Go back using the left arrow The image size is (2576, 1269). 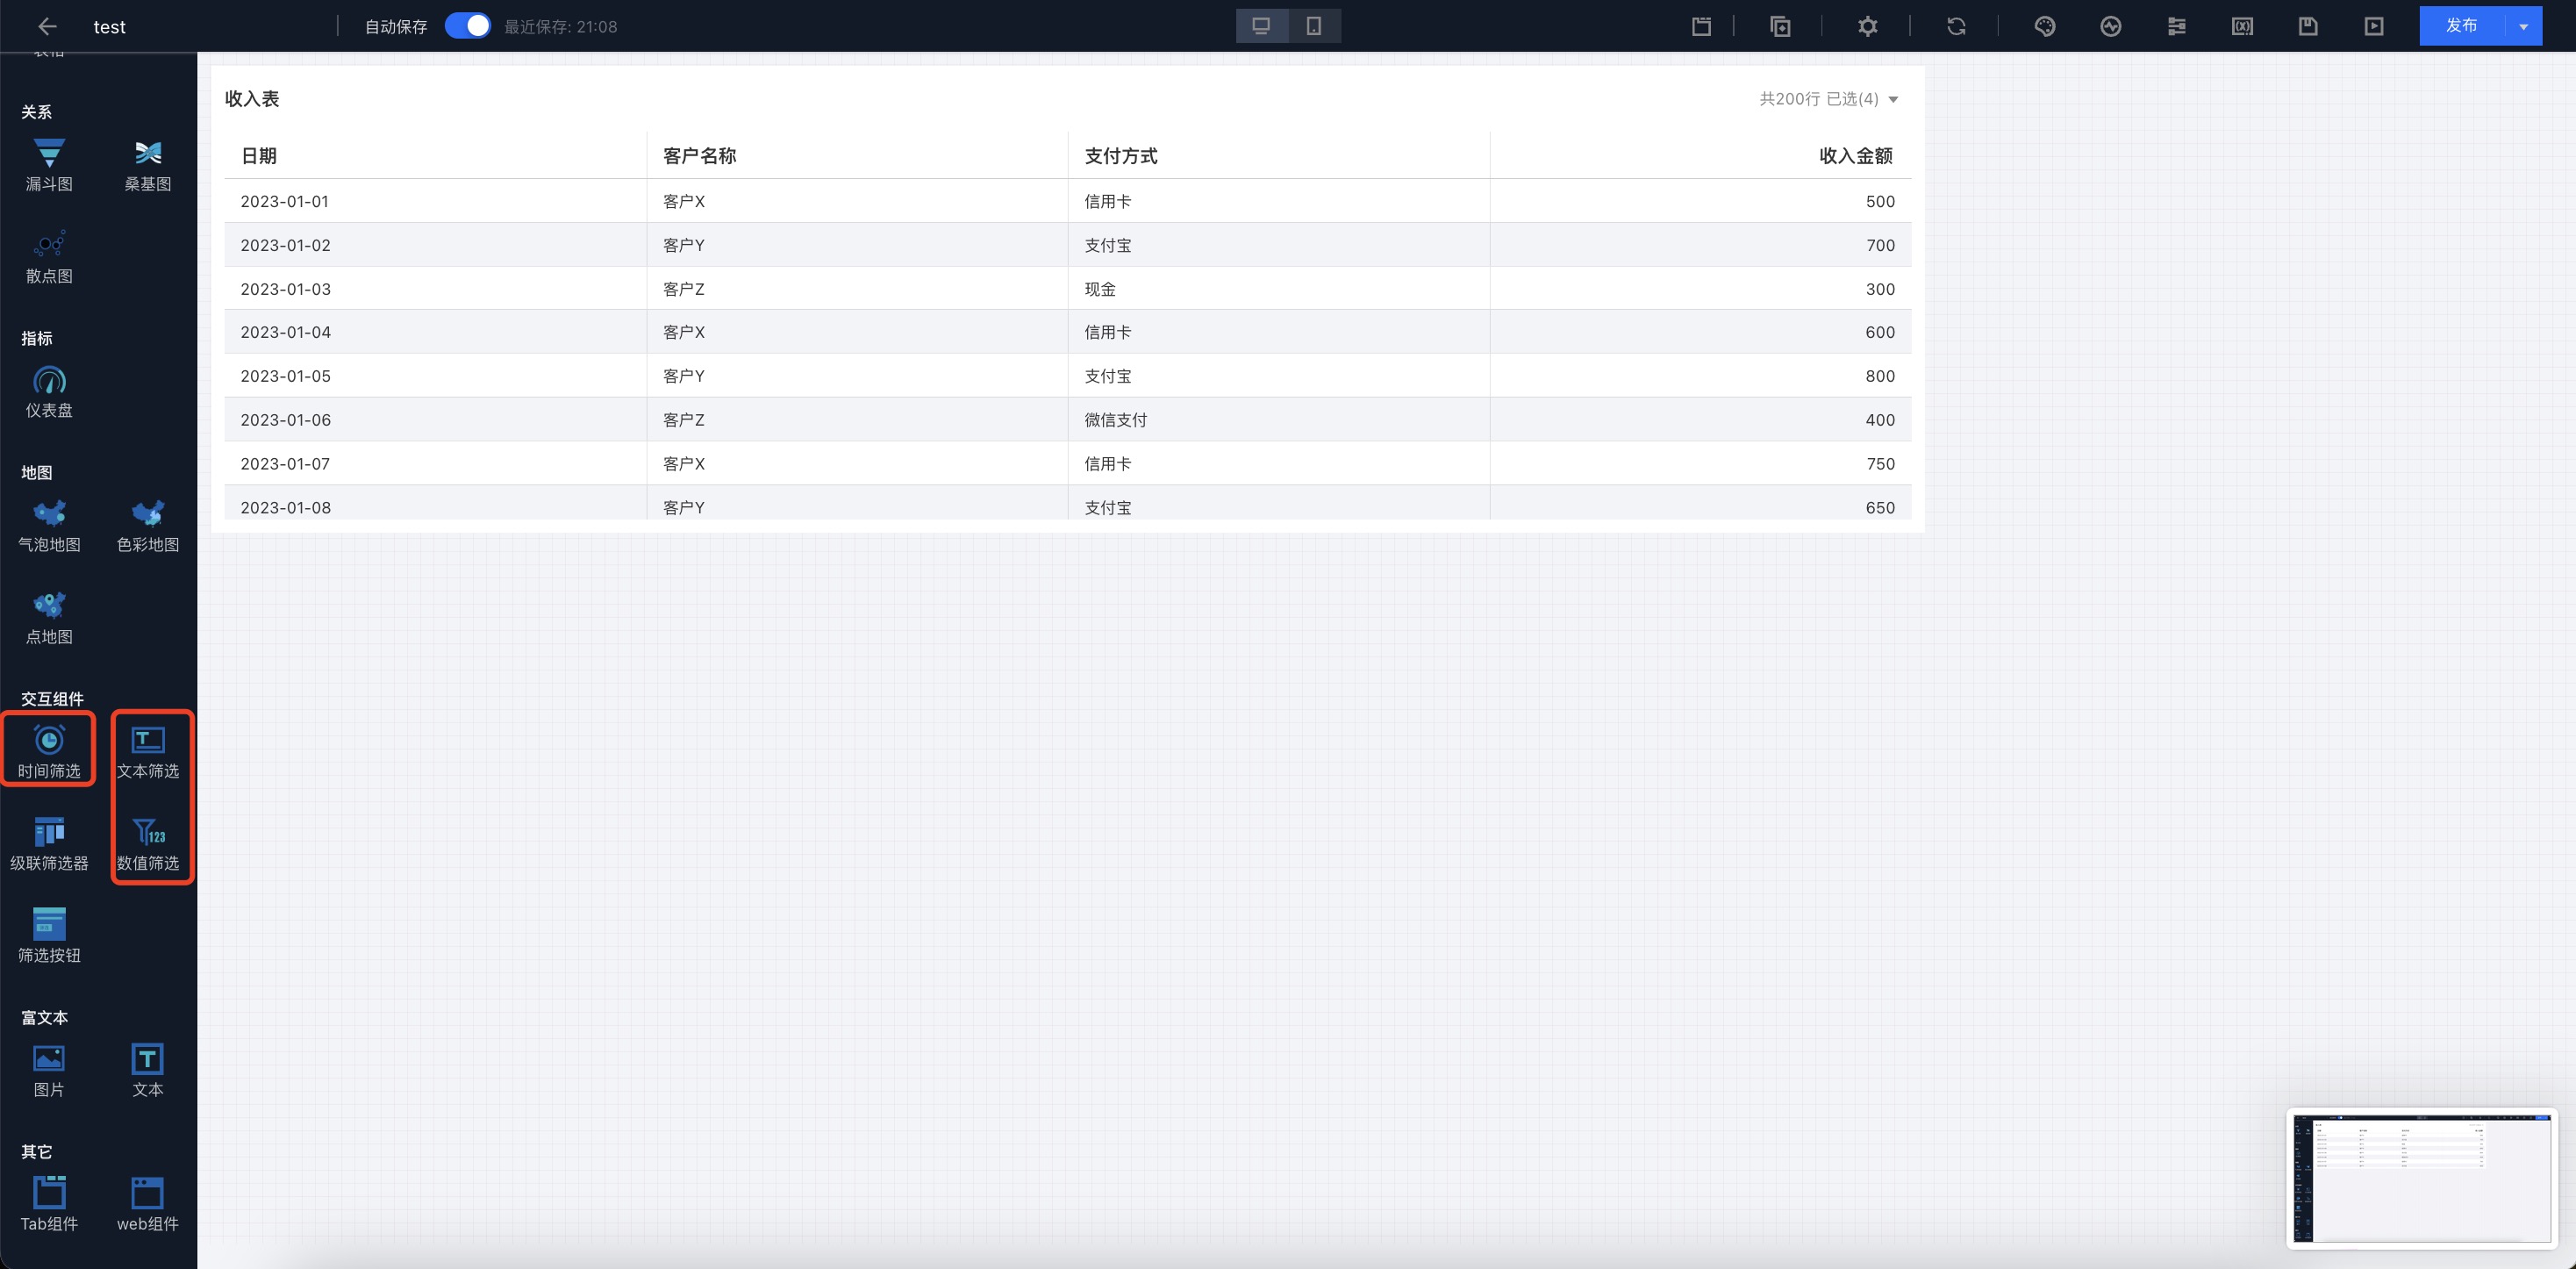tap(47, 27)
